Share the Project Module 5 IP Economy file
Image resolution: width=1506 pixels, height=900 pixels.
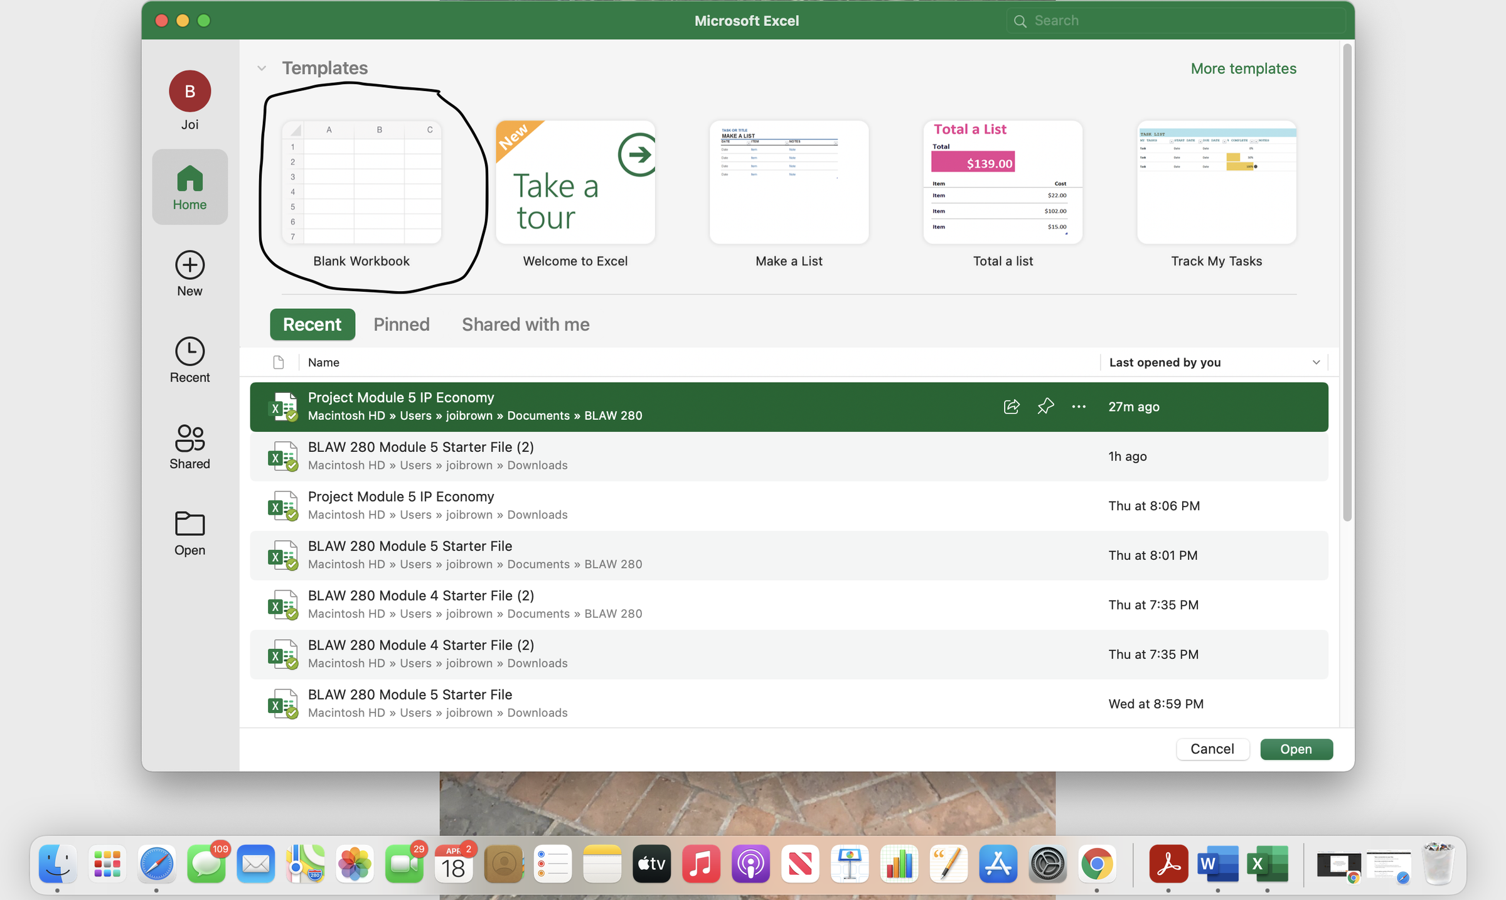[1012, 407]
